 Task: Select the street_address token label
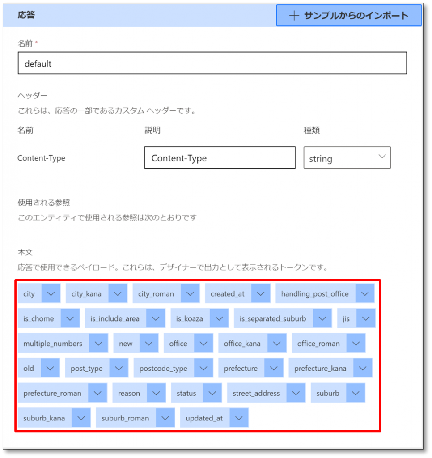point(256,393)
